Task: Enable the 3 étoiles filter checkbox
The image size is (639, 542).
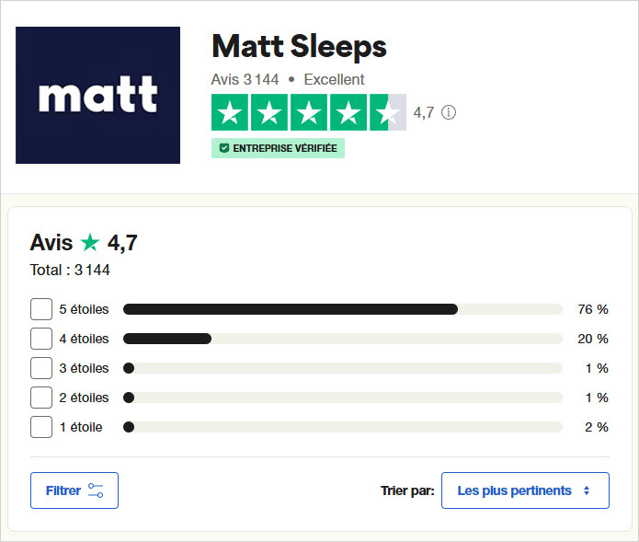Action: point(41,368)
